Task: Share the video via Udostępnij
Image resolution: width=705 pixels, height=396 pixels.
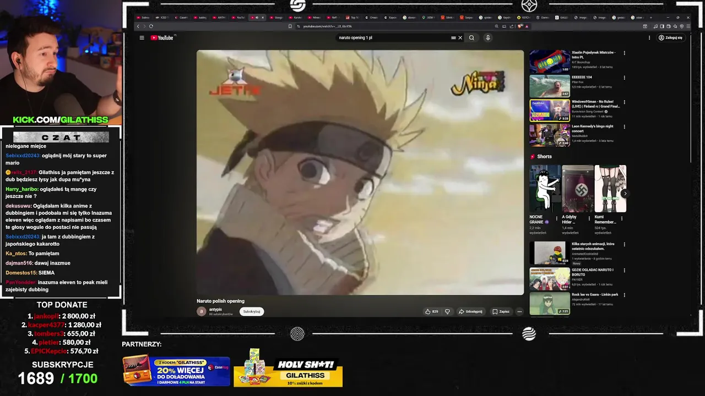Action: click(470, 311)
